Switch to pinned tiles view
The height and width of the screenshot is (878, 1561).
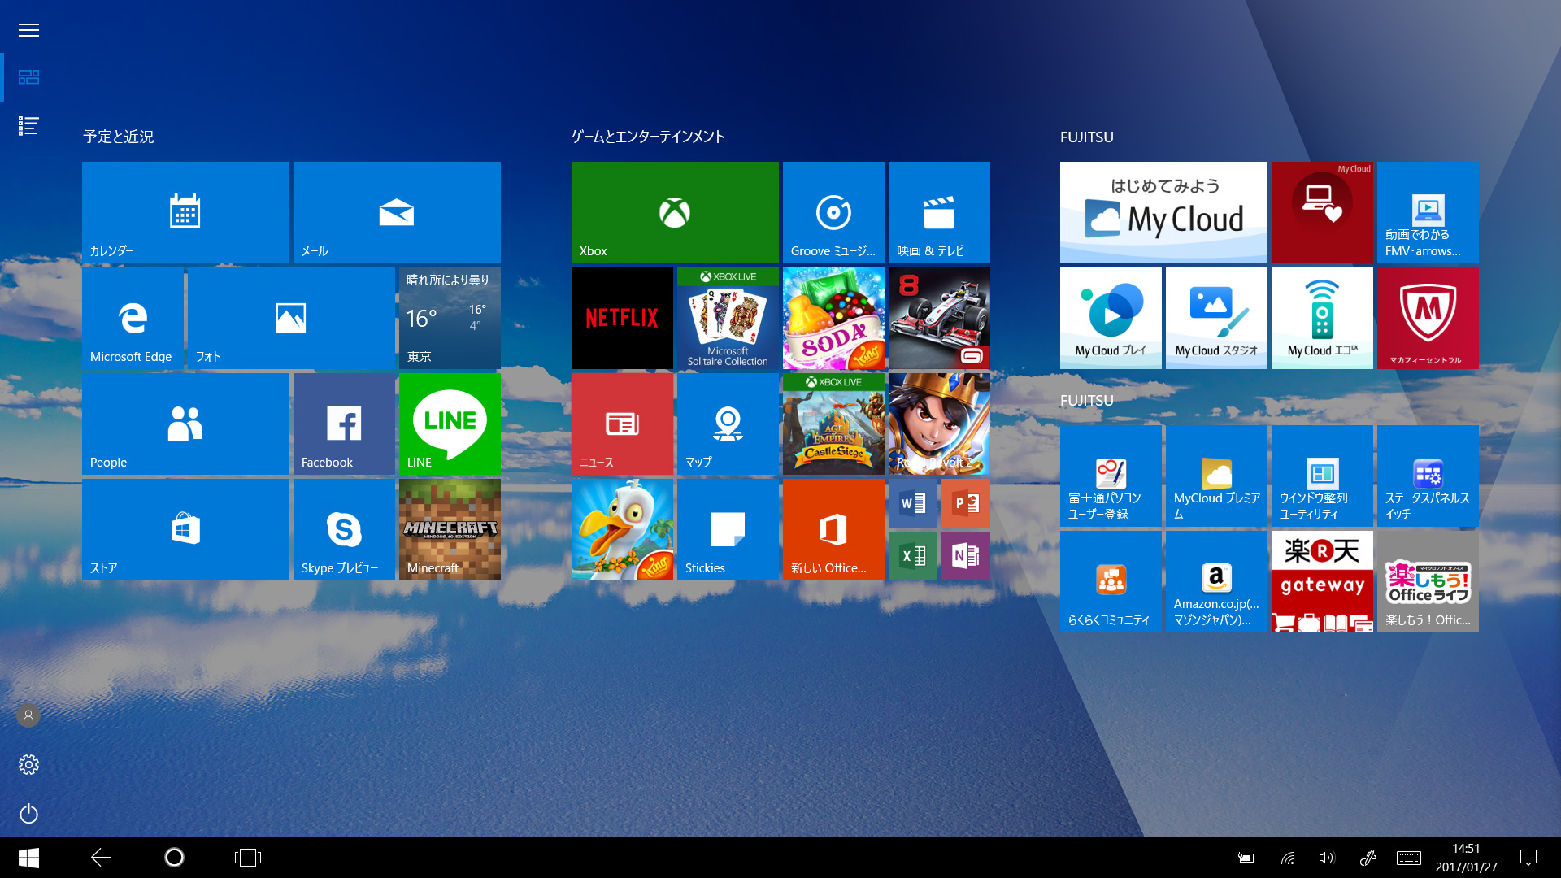coord(28,77)
